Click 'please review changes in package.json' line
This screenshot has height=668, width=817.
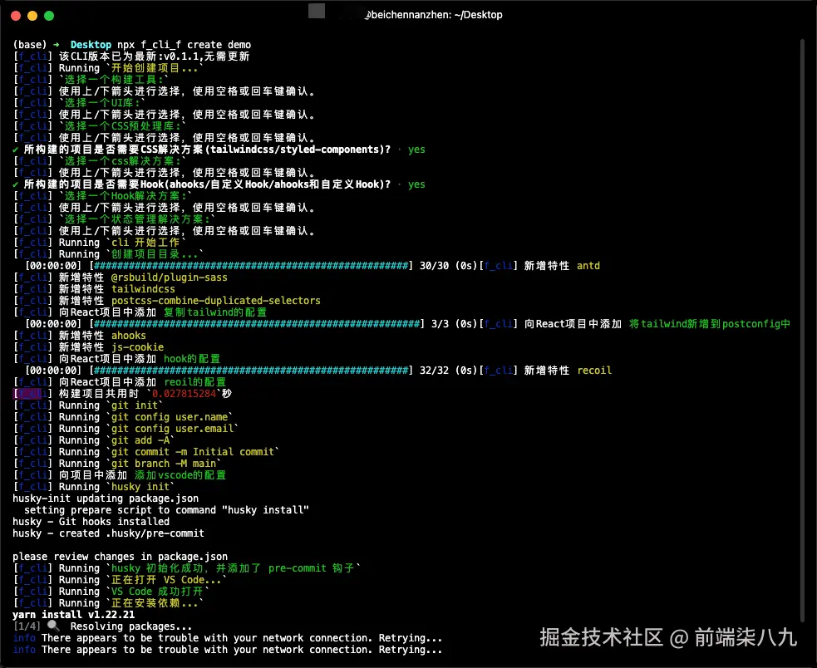pyautogui.click(x=120, y=557)
